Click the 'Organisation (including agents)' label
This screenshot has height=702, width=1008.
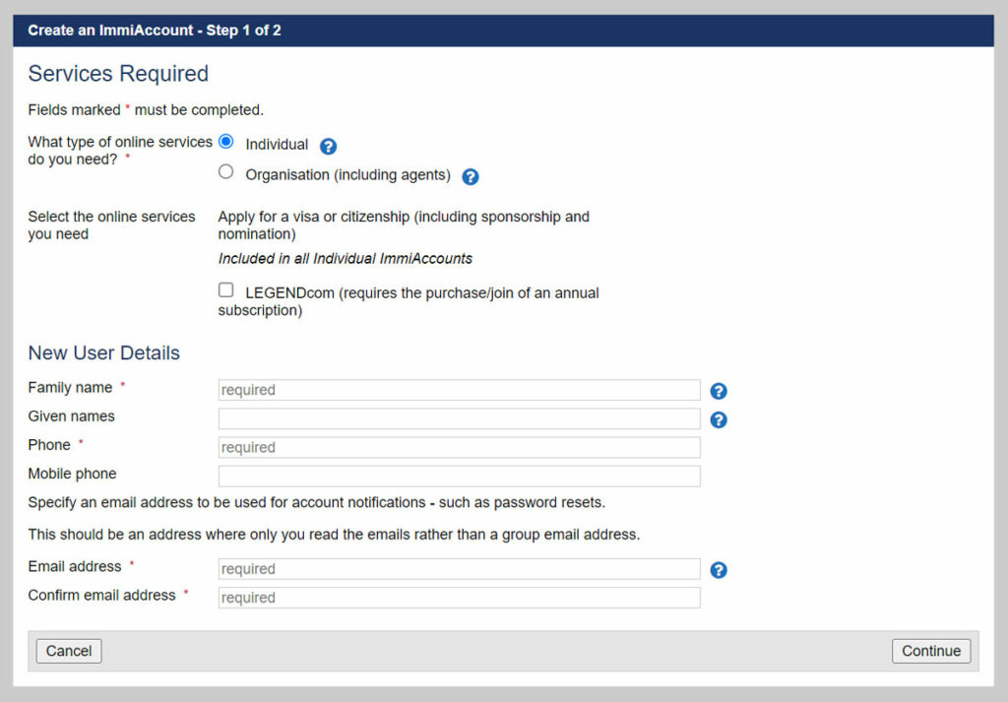(347, 175)
